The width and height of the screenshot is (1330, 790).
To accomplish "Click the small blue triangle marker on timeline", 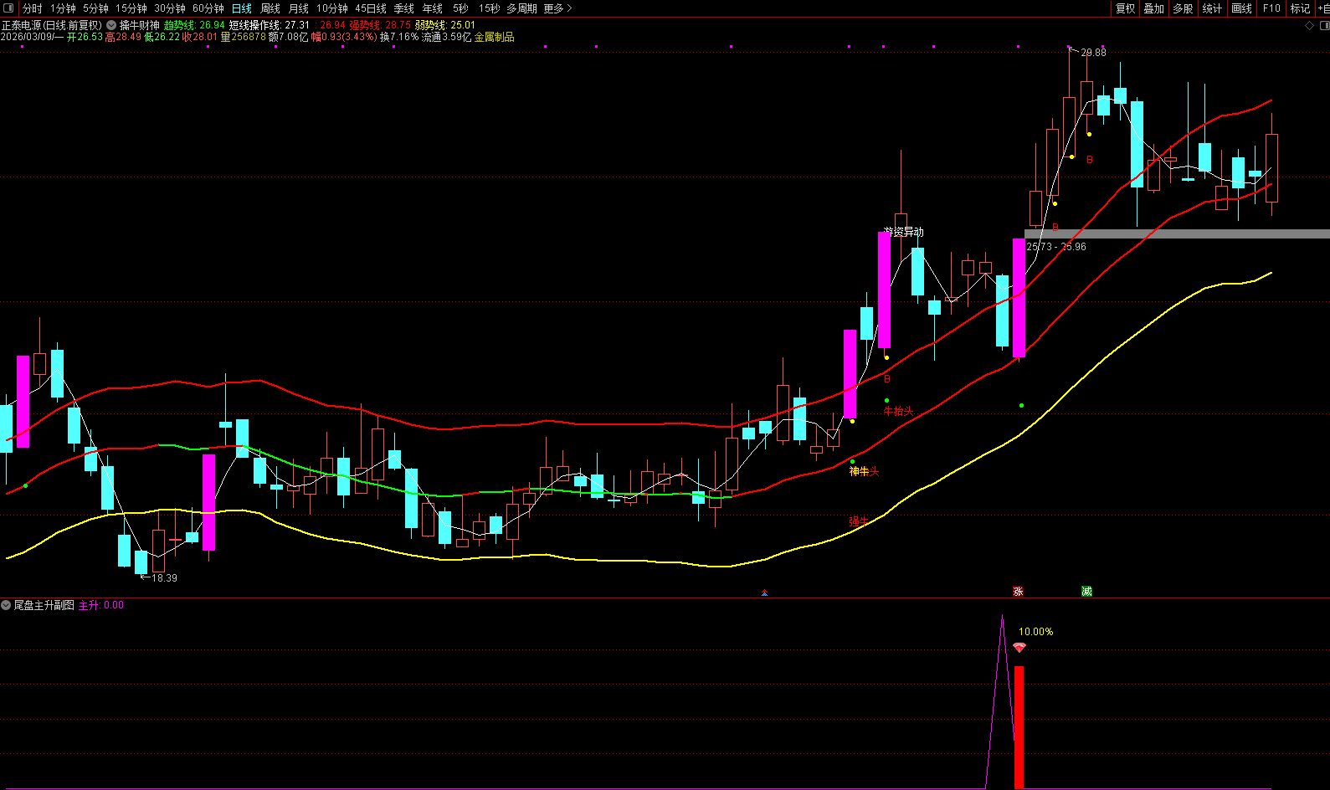I will 764,592.
